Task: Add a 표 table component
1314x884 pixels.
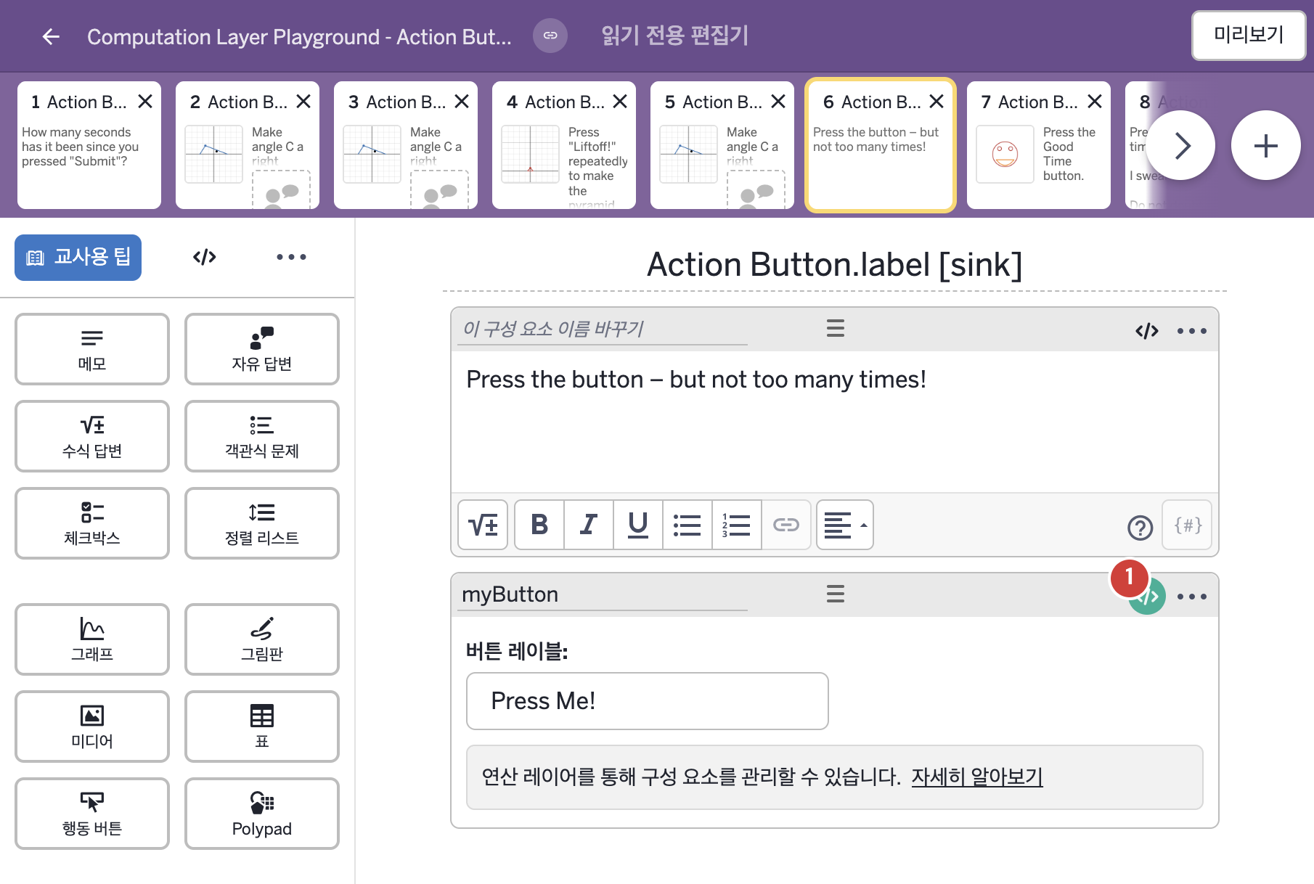Action: pos(262,727)
